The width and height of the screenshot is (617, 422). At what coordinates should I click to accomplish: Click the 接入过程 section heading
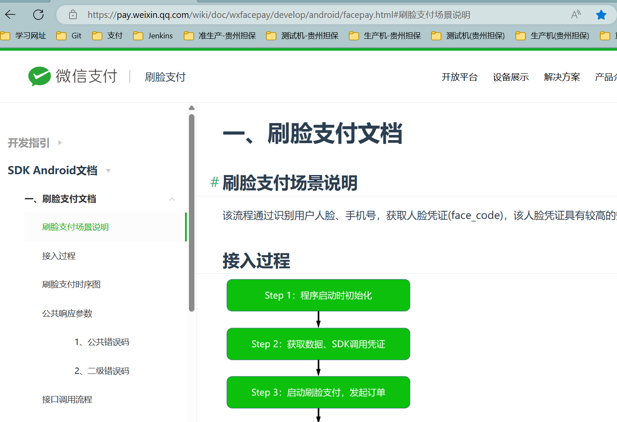[x=256, y=261]
